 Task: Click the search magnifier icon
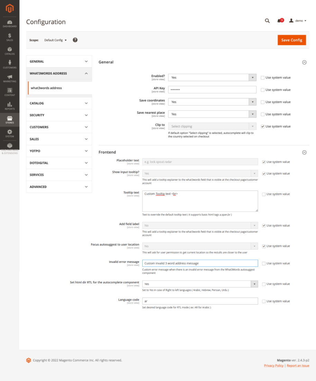(267, 21)
